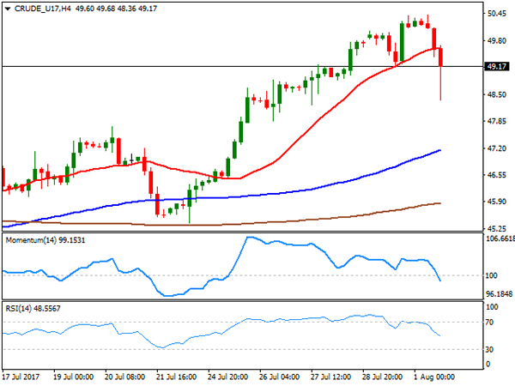Select the Momentum(14) 99.1531 label

pos(45,240)
